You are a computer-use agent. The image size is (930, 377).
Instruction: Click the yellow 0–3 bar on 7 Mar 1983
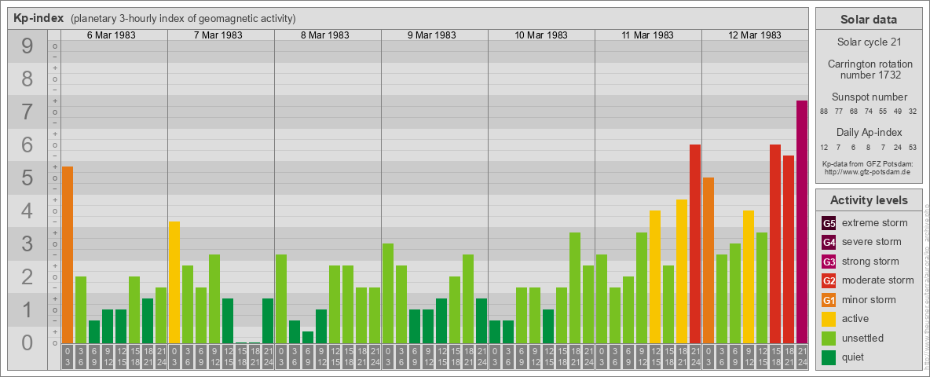(174, 282)
